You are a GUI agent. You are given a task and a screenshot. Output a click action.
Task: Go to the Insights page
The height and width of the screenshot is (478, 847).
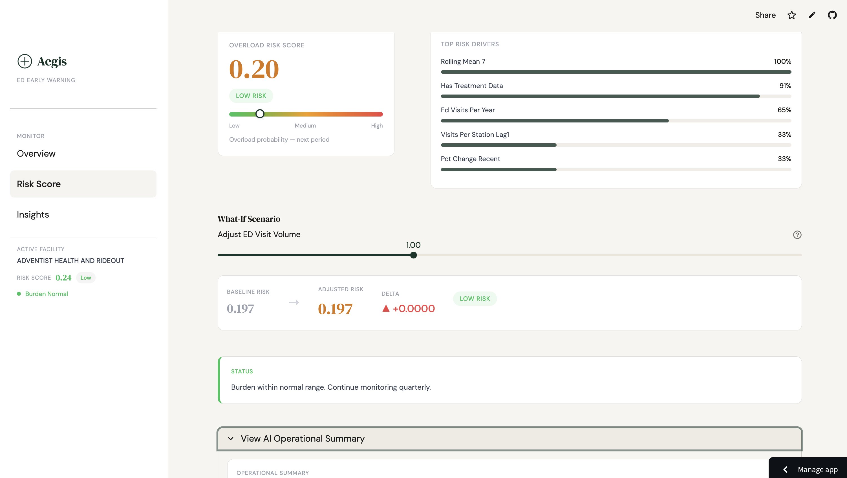pyautogui.click(x=33, y=214)
